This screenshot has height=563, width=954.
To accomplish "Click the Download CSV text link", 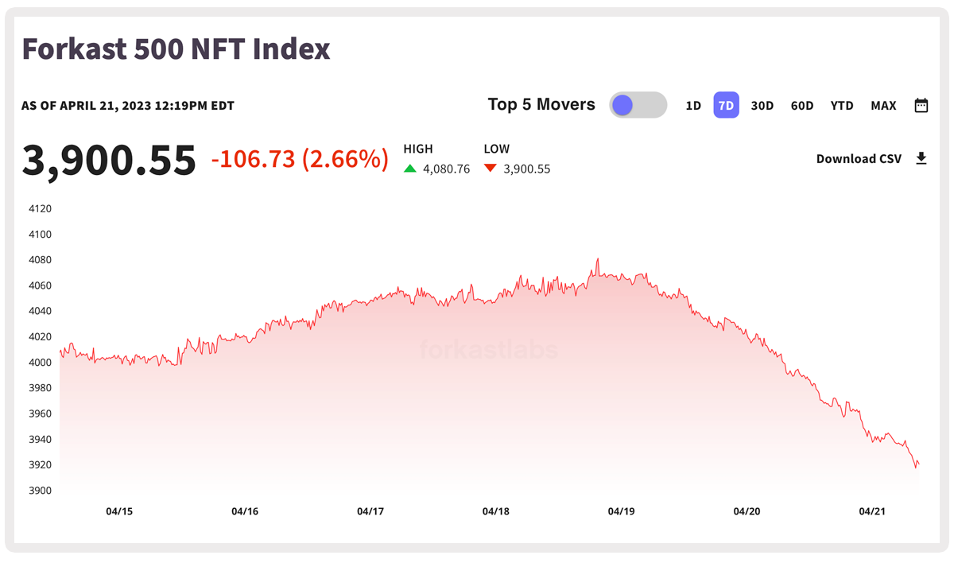I will coord(859,158).
